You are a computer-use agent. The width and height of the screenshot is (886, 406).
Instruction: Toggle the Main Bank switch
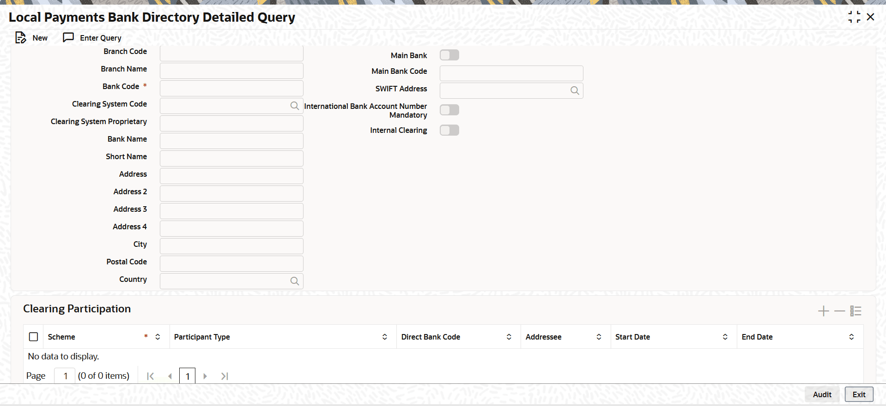[x=449, y=55]
